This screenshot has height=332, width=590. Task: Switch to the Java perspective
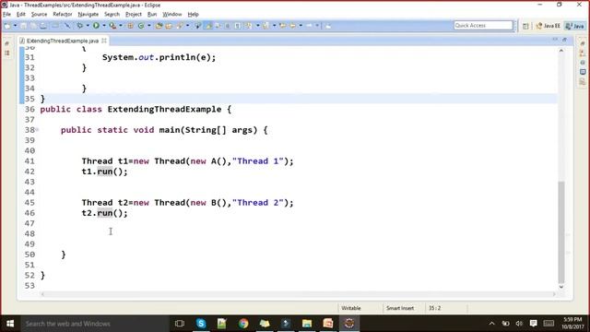coord(575,26)
